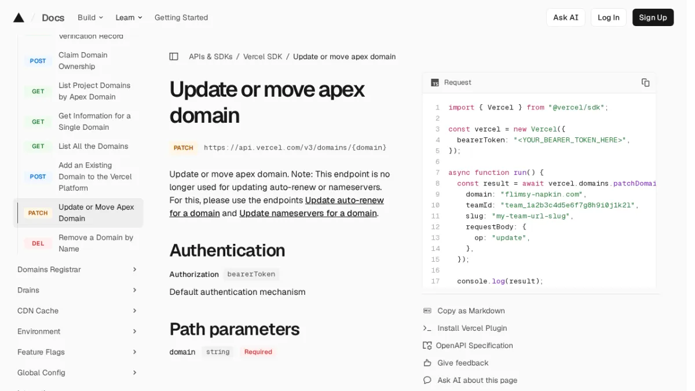
Task: Click the "my-team-url-slug" value in code
Action: [x=531, y=216]
